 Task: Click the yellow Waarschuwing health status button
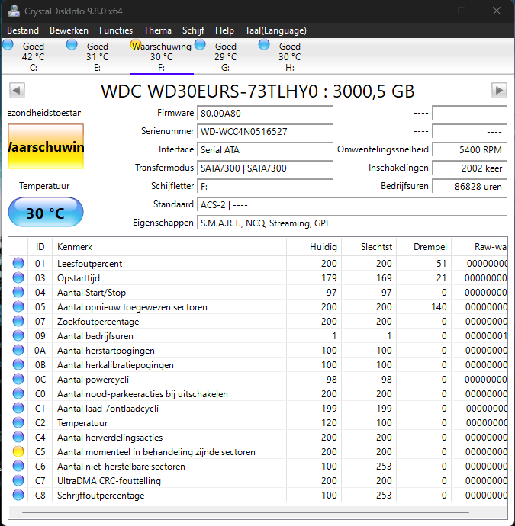pyautogui.click(x=46, y=146)
